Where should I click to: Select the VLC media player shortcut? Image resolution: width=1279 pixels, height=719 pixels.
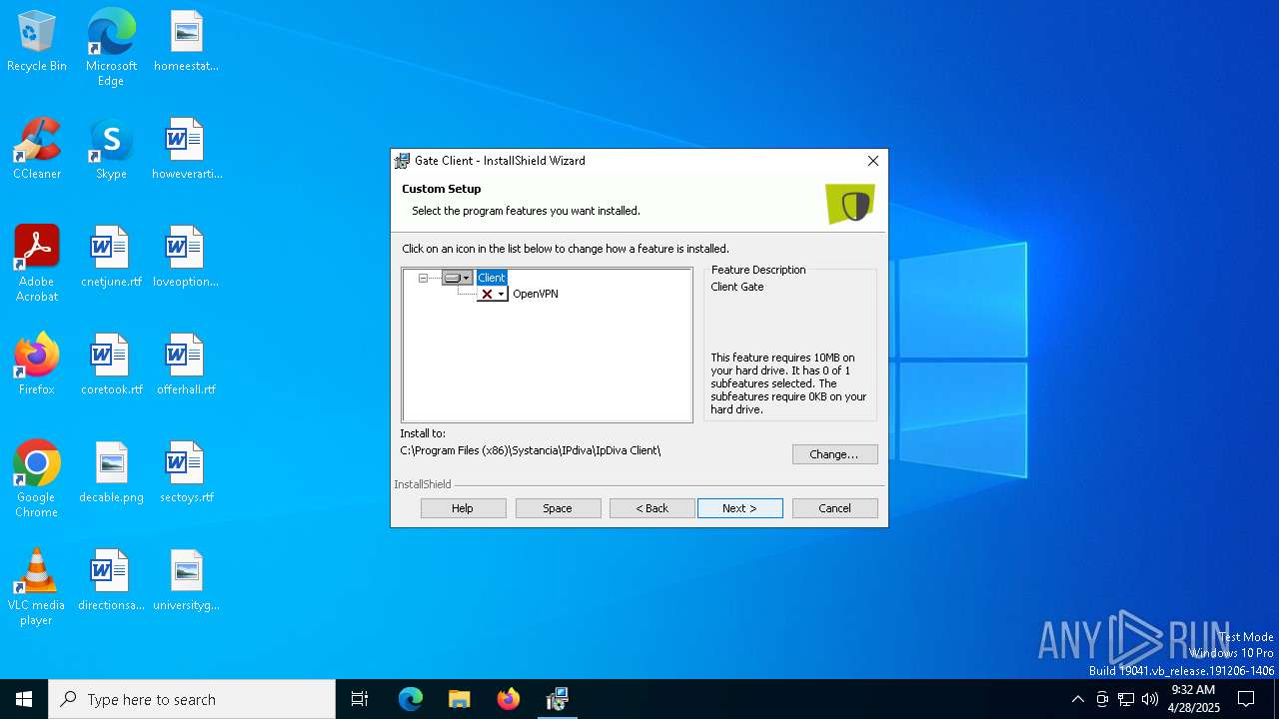[x=37, y=587]
